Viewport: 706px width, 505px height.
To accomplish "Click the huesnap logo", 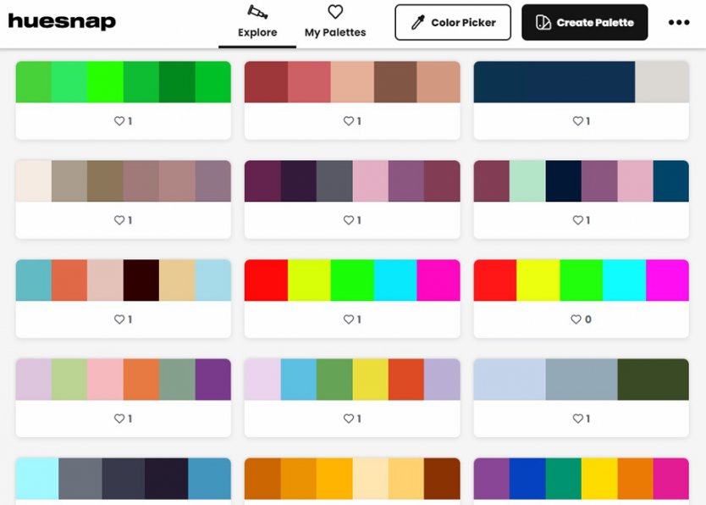I will tap(62, 22).
